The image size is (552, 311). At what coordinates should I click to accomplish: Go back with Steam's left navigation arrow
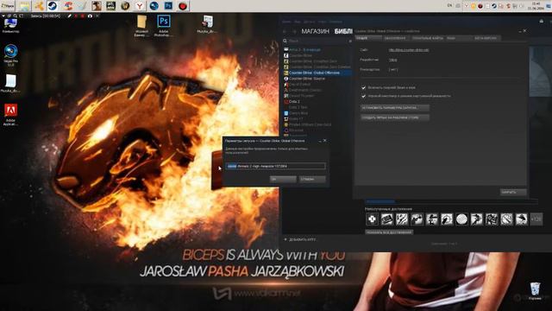tap(285, 31)
